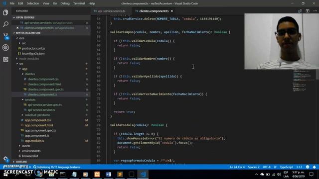
Task: Open the Search view in activity bar
Action: click(x=5, y=24)
